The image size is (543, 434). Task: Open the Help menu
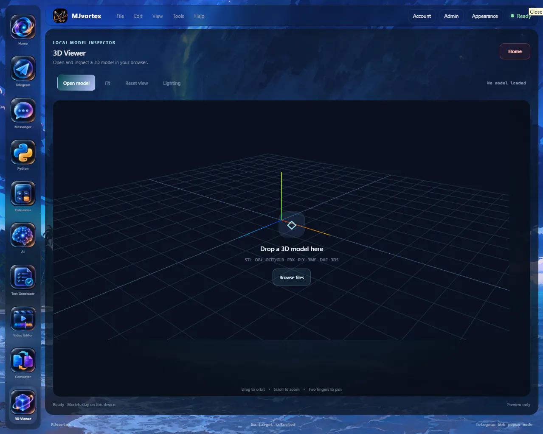(199, 16)
